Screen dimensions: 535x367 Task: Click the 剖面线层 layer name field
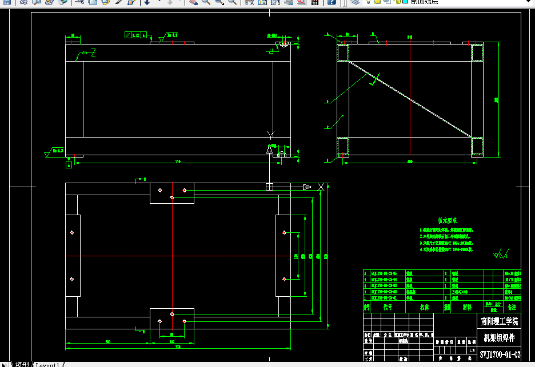point(424,2)
